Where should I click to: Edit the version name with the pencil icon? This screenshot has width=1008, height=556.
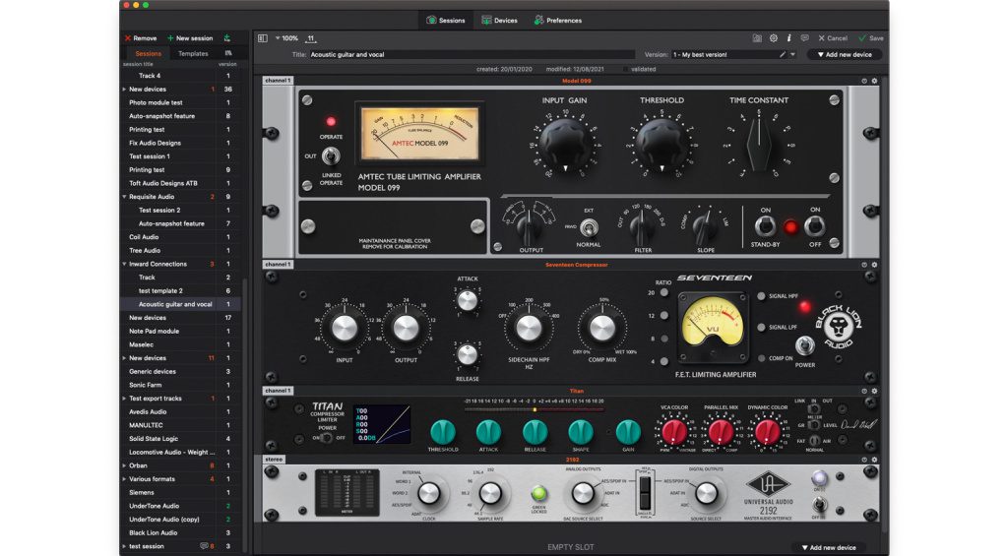[x=783, y=55]
